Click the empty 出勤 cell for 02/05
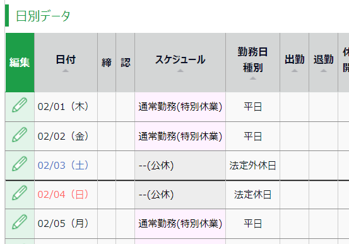 [295, 224]
